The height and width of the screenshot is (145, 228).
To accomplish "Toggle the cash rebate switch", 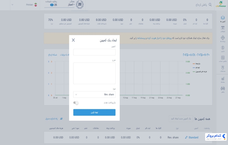I will click(x=76, y=103).
